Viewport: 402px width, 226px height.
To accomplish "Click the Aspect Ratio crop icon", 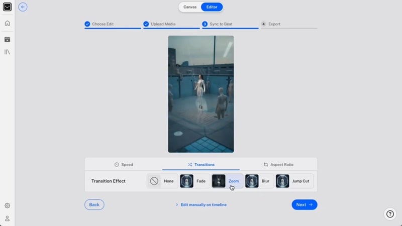I will (266, 165).
